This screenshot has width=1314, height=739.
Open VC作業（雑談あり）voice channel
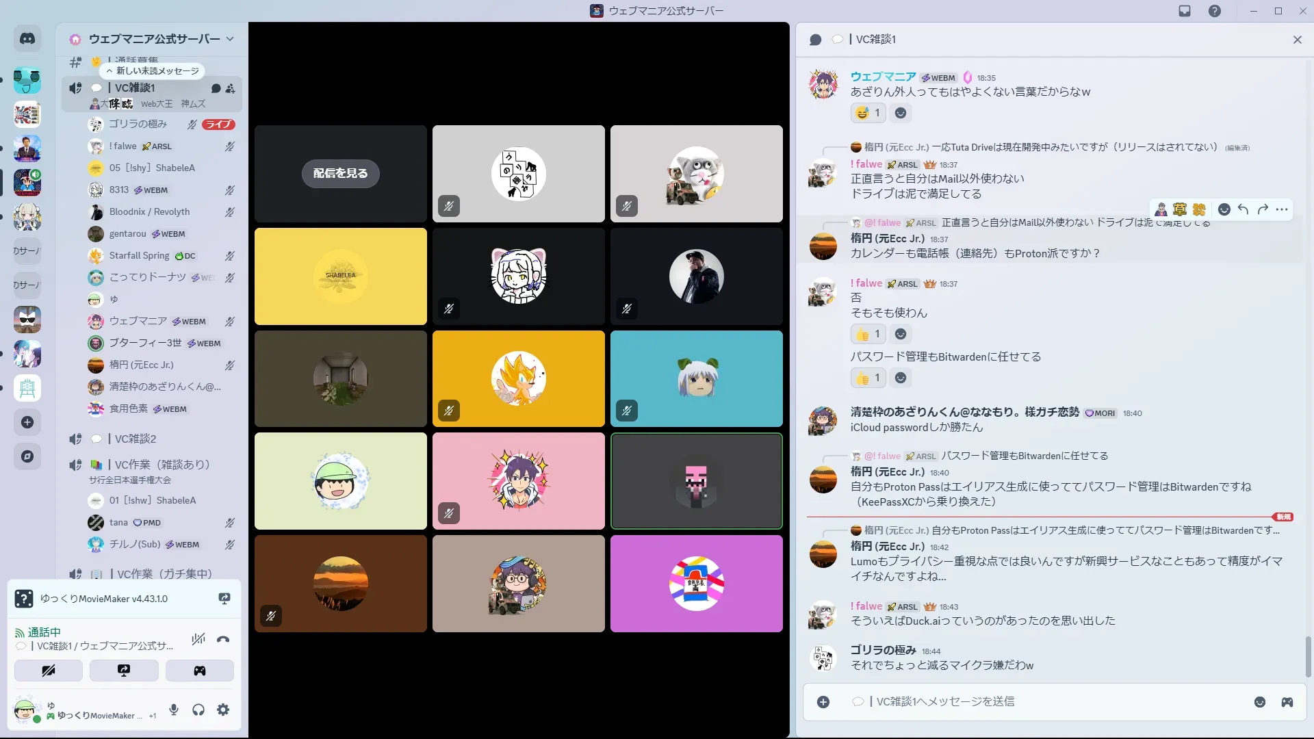[x=162, y=465]
